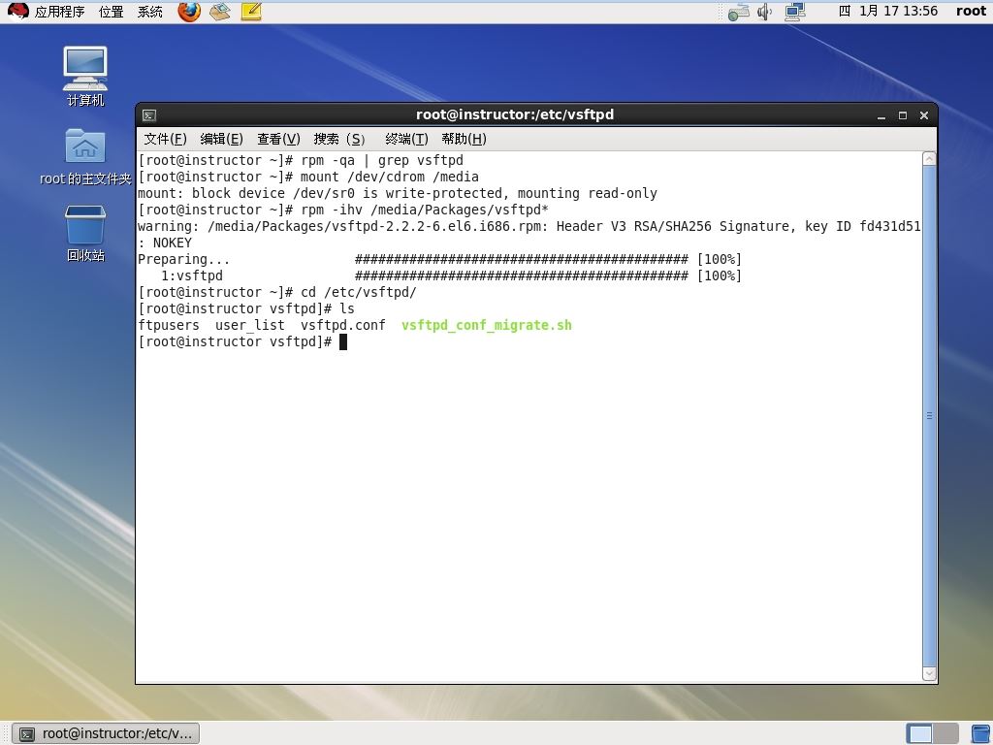Click the terminal window title bar icon
Viewport: 993px width, 745px height.
pos(149,115)
